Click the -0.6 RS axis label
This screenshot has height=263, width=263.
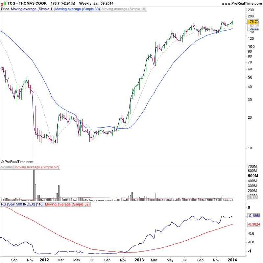pyautogui.click(x=251, y=234)
